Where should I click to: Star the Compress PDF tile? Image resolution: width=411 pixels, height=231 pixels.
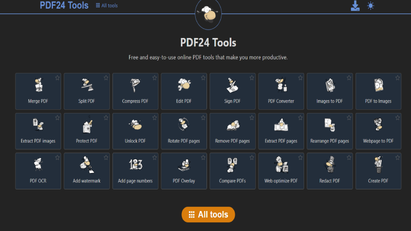[x=155, y=78]
